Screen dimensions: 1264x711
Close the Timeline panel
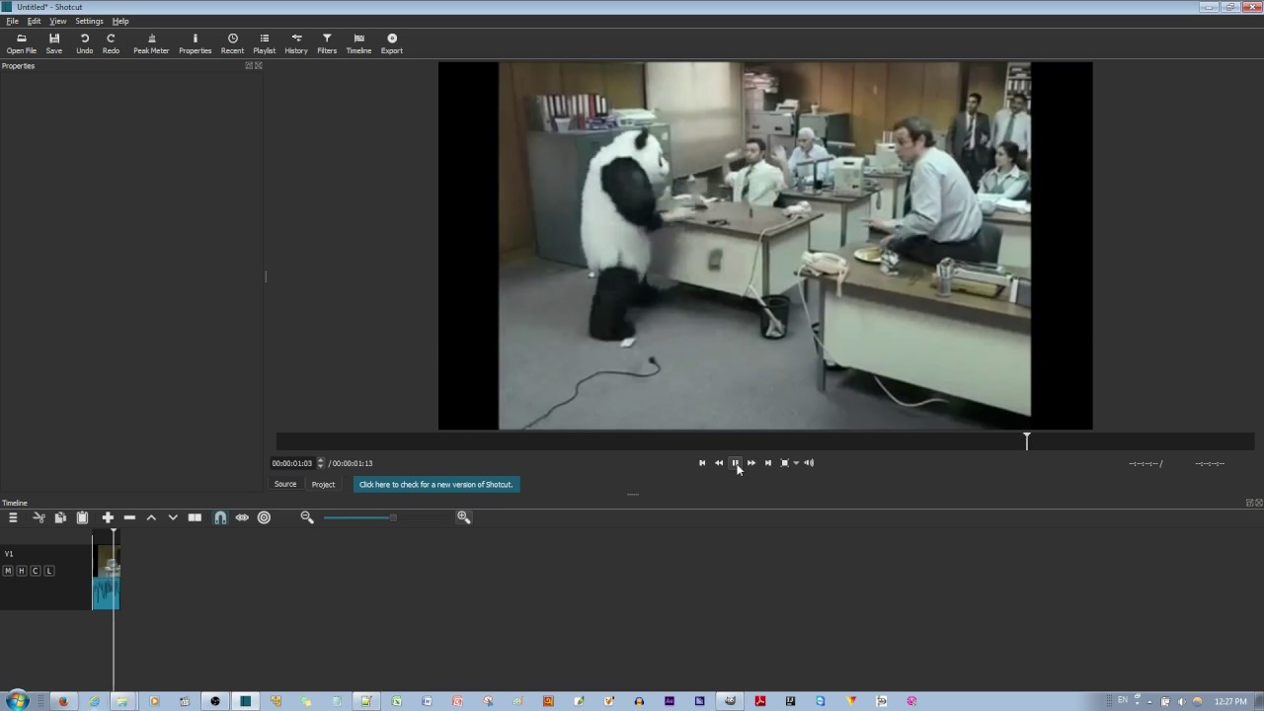coord(1259,503)
